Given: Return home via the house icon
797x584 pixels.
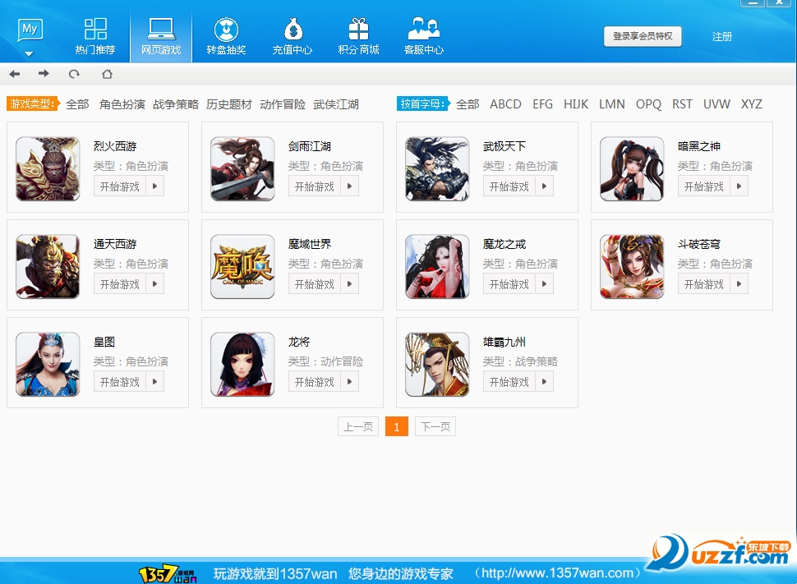Looking at the screenshot, I should click(107, 74).
